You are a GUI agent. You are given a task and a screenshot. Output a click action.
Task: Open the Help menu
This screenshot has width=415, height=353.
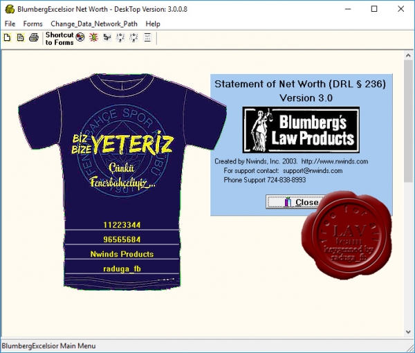tap(153, 24)
